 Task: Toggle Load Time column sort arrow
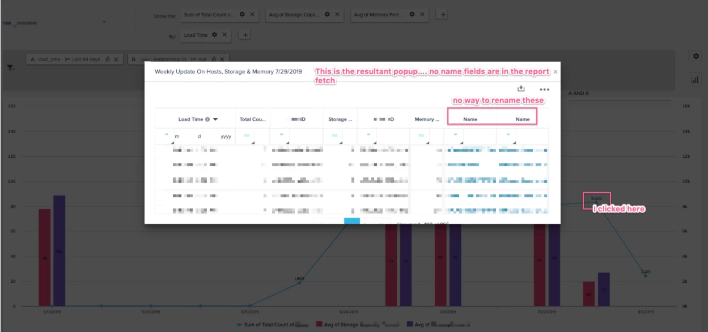pyautogui.click(x=215, y=119)
